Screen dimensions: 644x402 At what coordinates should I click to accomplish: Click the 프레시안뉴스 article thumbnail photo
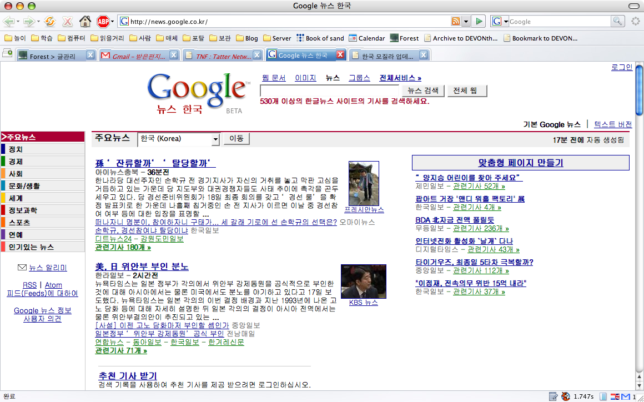[x=364, y=183]
